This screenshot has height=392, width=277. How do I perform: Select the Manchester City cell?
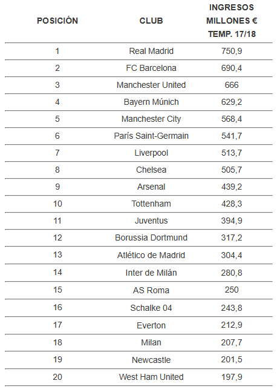[151, 119]
